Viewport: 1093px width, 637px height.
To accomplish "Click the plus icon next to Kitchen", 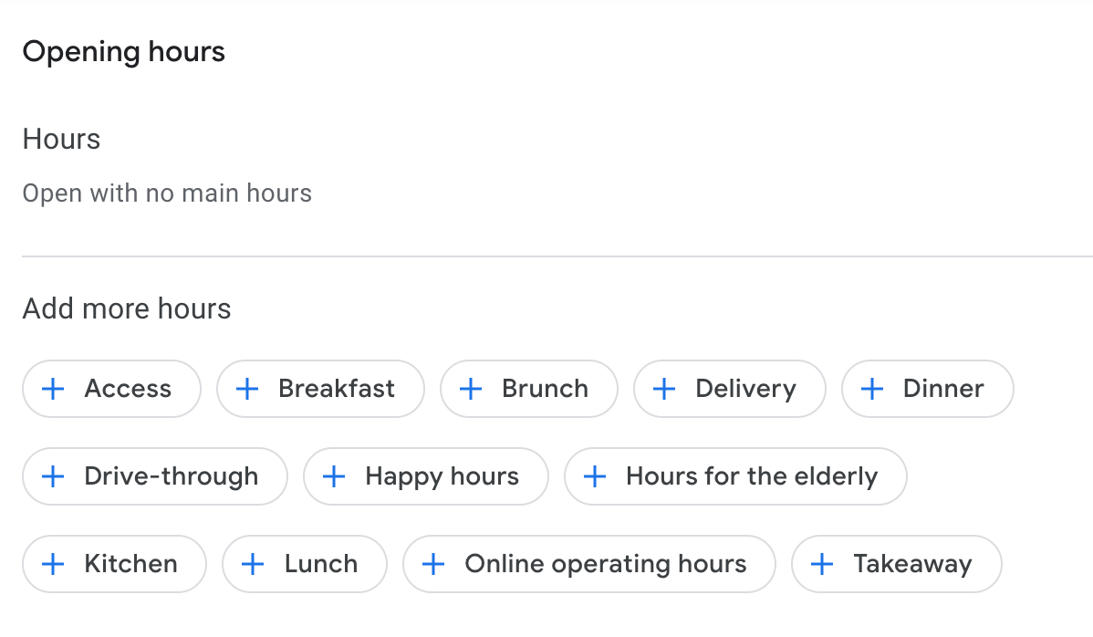I will pyautogui.click(x=54, y=564).
